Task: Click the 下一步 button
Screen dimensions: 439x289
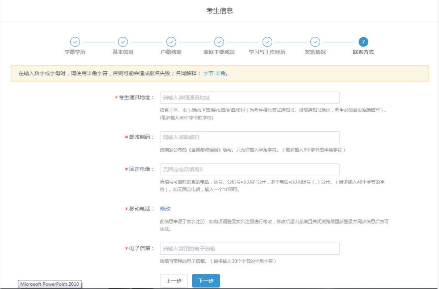Action: [x=206, y=280]
